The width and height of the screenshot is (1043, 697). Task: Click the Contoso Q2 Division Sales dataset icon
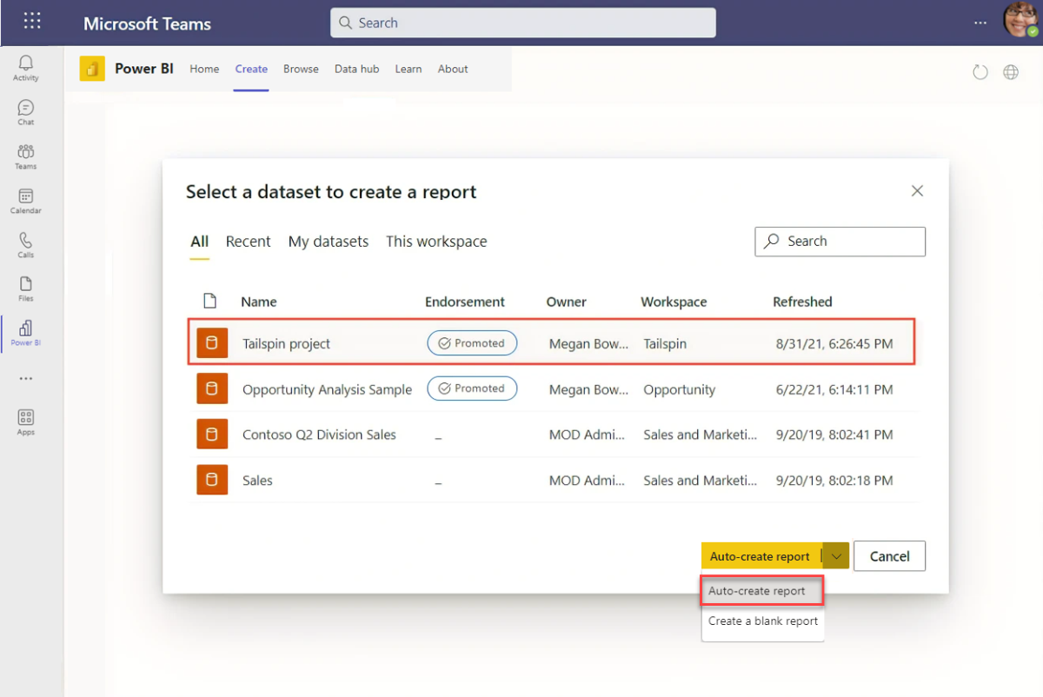pos(212,434)
